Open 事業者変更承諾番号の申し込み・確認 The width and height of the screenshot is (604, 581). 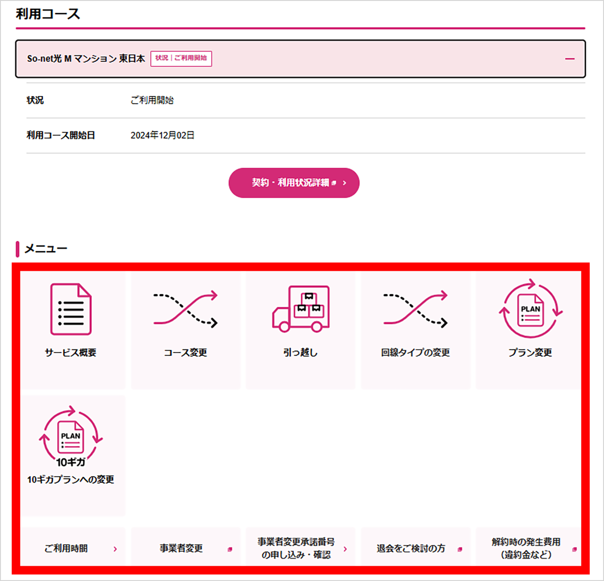[x=296, y=548]
